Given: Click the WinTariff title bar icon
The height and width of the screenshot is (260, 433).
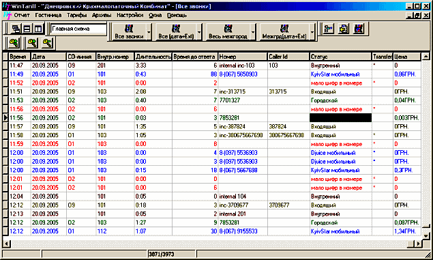Looking at the screenshot, I should [x=6, y=6].
